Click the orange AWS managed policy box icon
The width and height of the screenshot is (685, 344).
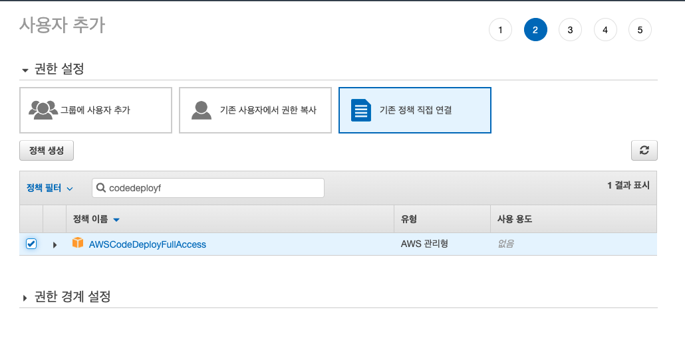tap(78, 243)
